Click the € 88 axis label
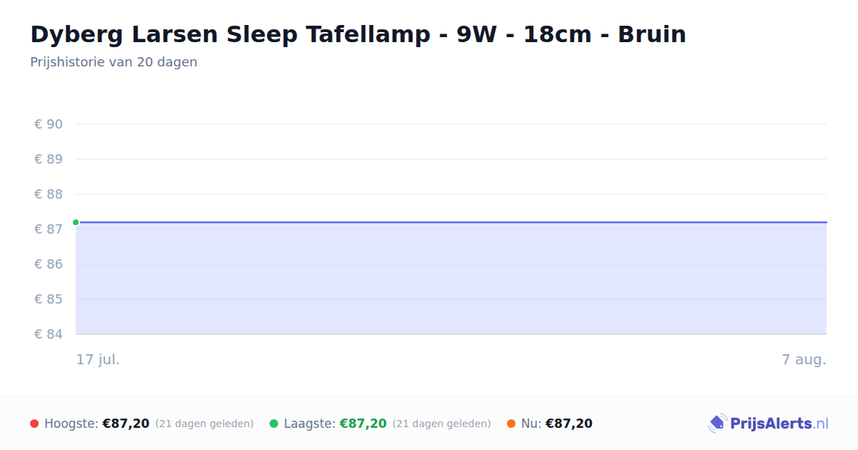858x450 pixels. [x=49, y=194]
